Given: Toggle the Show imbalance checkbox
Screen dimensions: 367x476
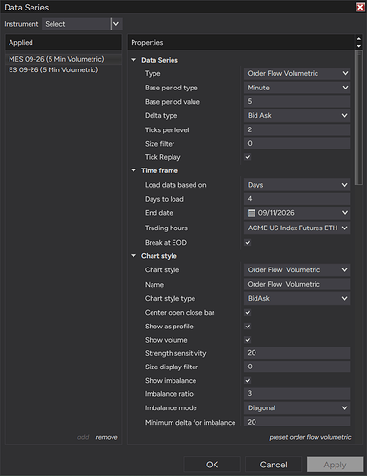Looking at the screenshot, I should click(248, 381).
